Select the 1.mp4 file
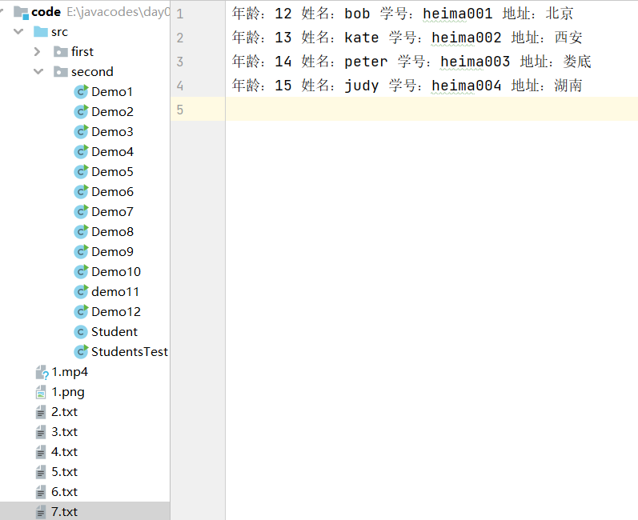This screenshot has height=520, width=638. coord(70,372)
